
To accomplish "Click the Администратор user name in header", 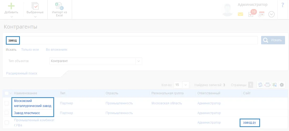I will coord(252,4).
